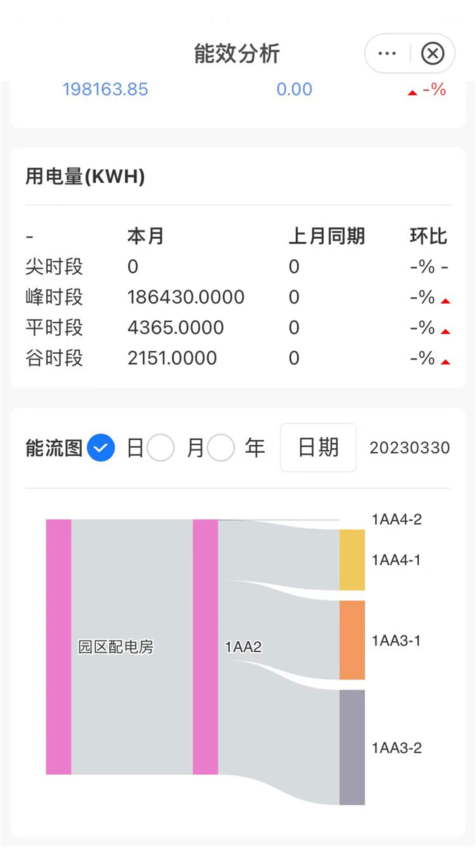Select the checked 日 radio button
This screenshot has width=476, height=847.
tap(101, 448)
